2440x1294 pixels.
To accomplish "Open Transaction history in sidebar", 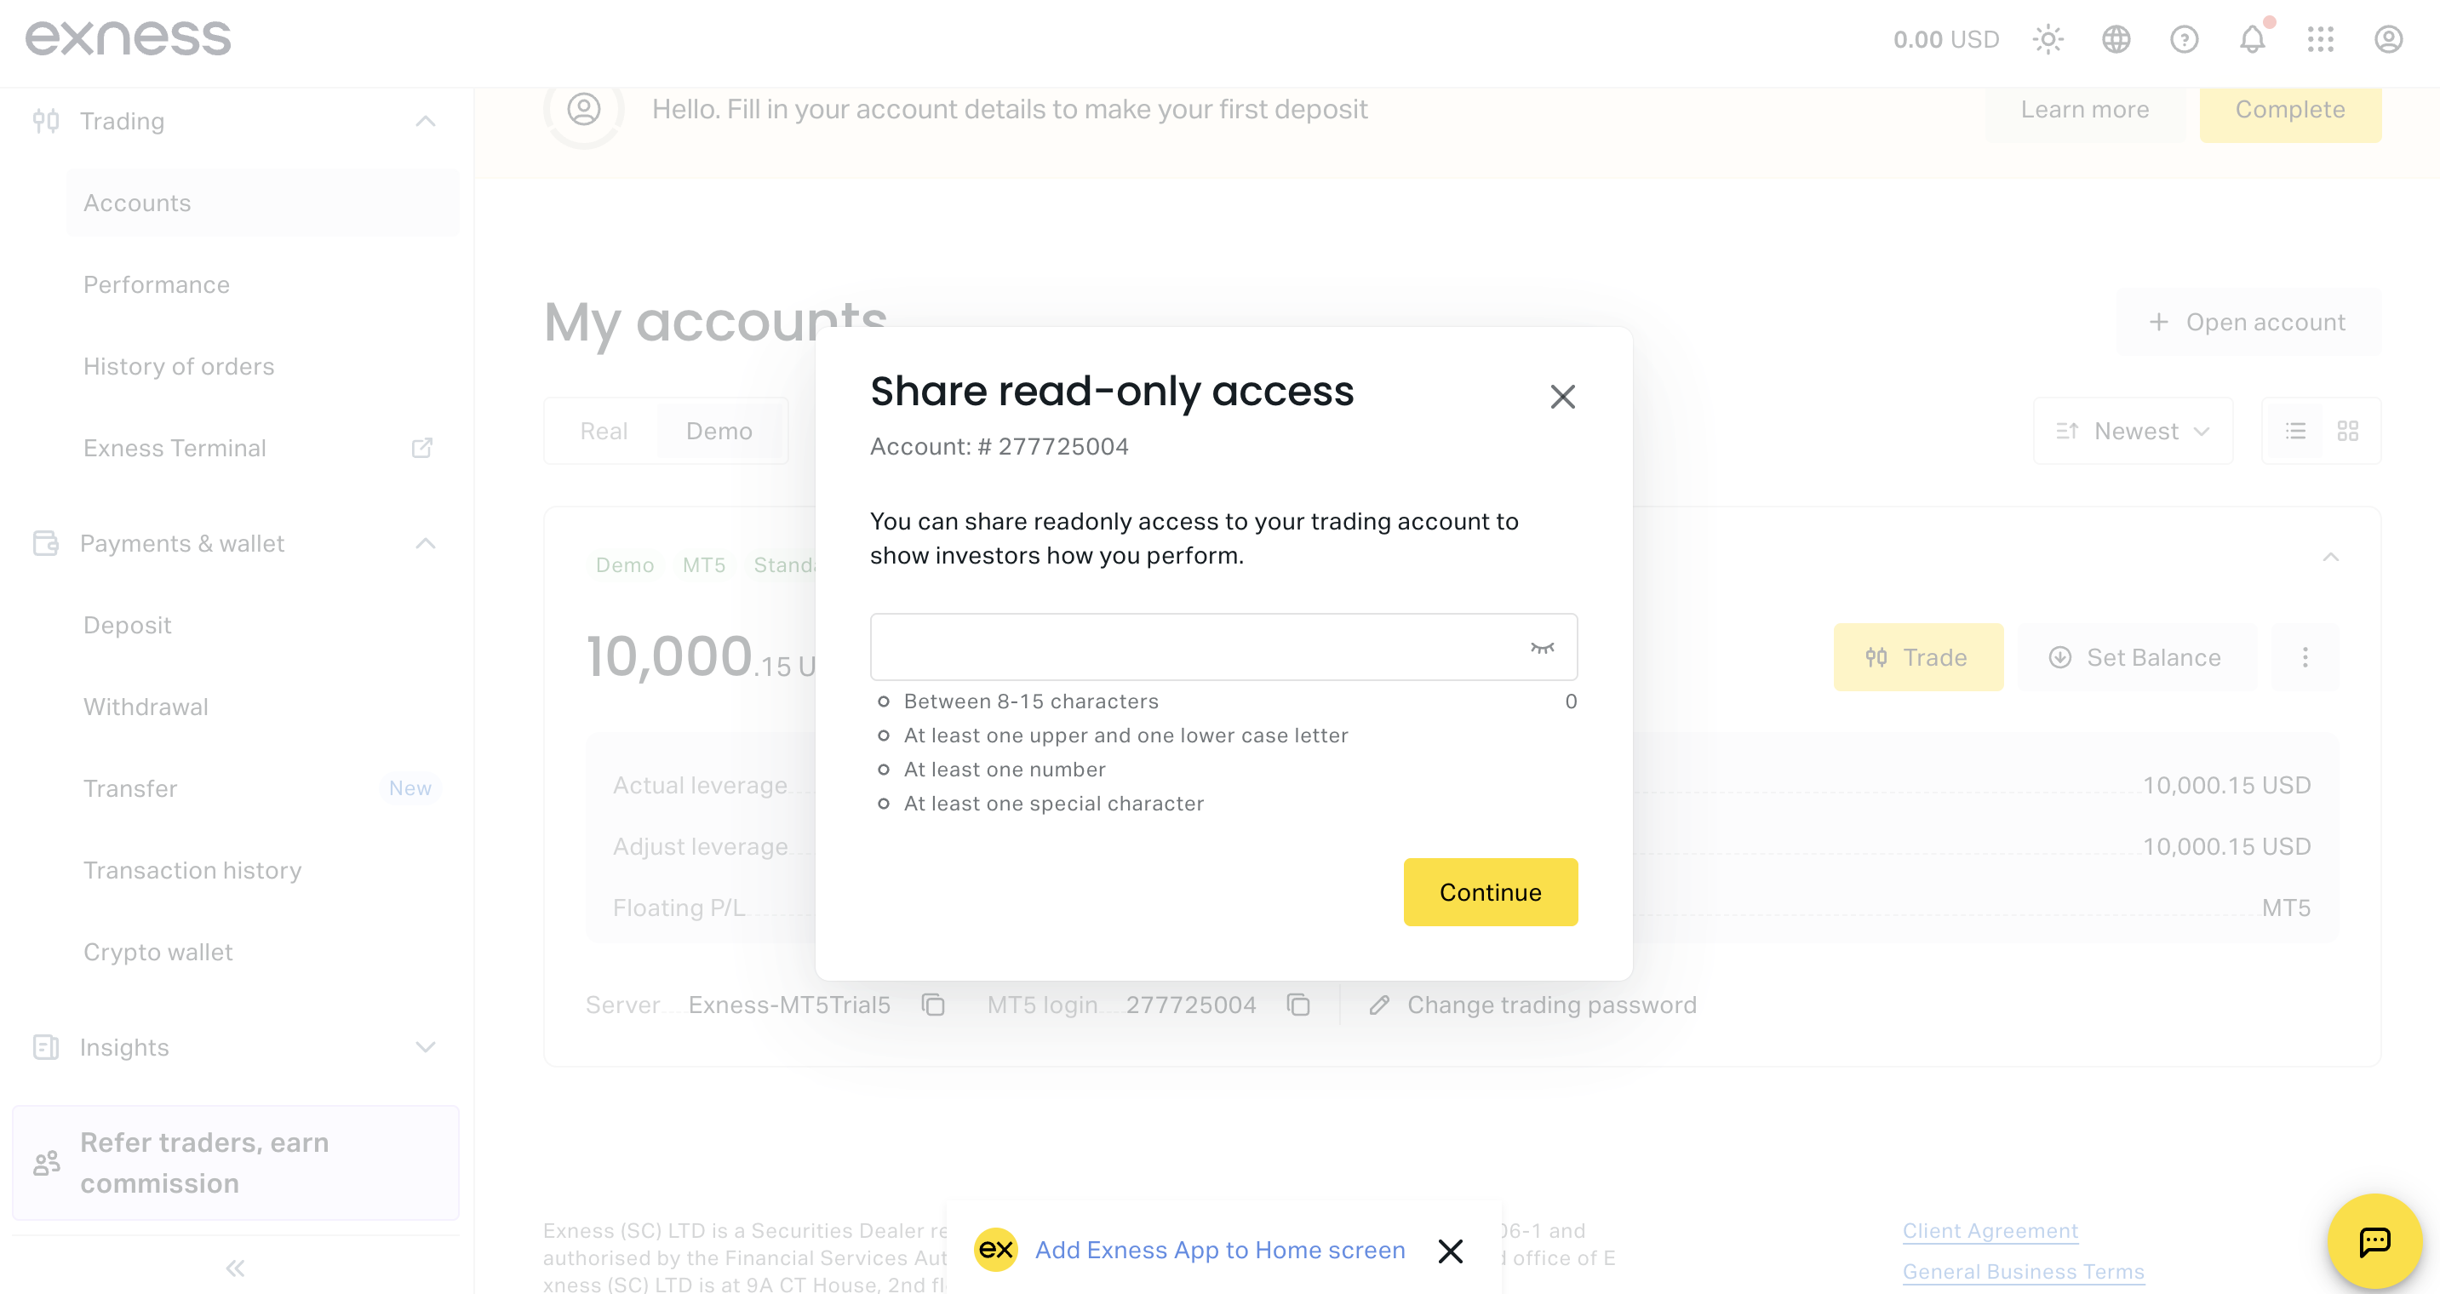I will [x=192, y=871].
